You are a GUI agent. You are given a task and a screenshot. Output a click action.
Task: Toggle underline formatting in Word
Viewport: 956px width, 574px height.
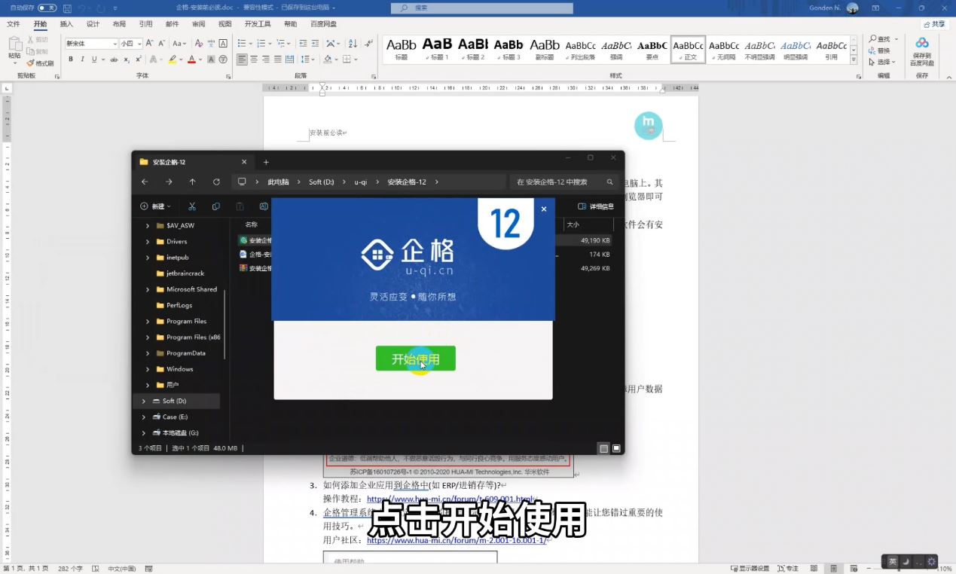tap(93, 60)
